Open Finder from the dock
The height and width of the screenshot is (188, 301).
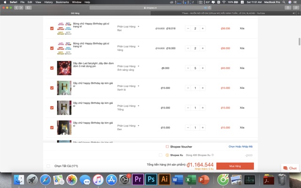click(19, 180)
